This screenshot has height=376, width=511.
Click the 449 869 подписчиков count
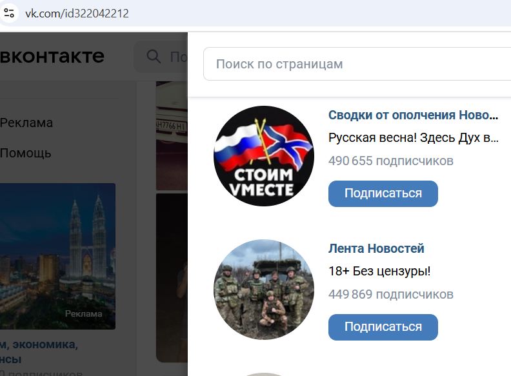point(391,294)
